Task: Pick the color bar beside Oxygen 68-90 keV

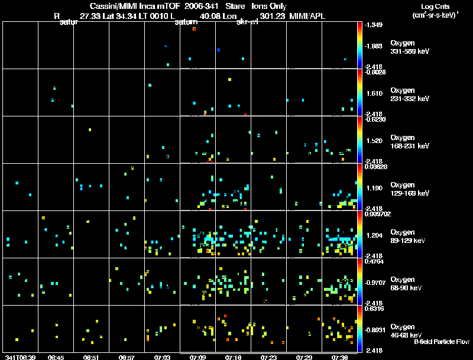Action: [359, 281]
